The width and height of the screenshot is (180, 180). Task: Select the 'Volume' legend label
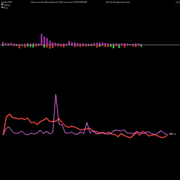7,5
